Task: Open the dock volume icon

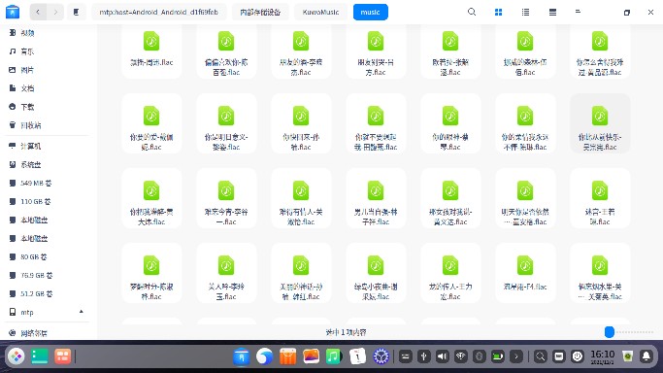Action: coord(443,356)
